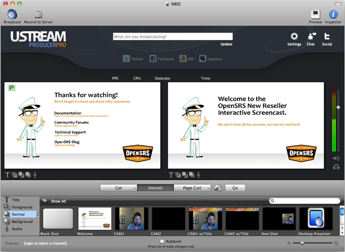Select the Audio layer row
This screenshot has width=345, height=252.
[x=20, y=229]
